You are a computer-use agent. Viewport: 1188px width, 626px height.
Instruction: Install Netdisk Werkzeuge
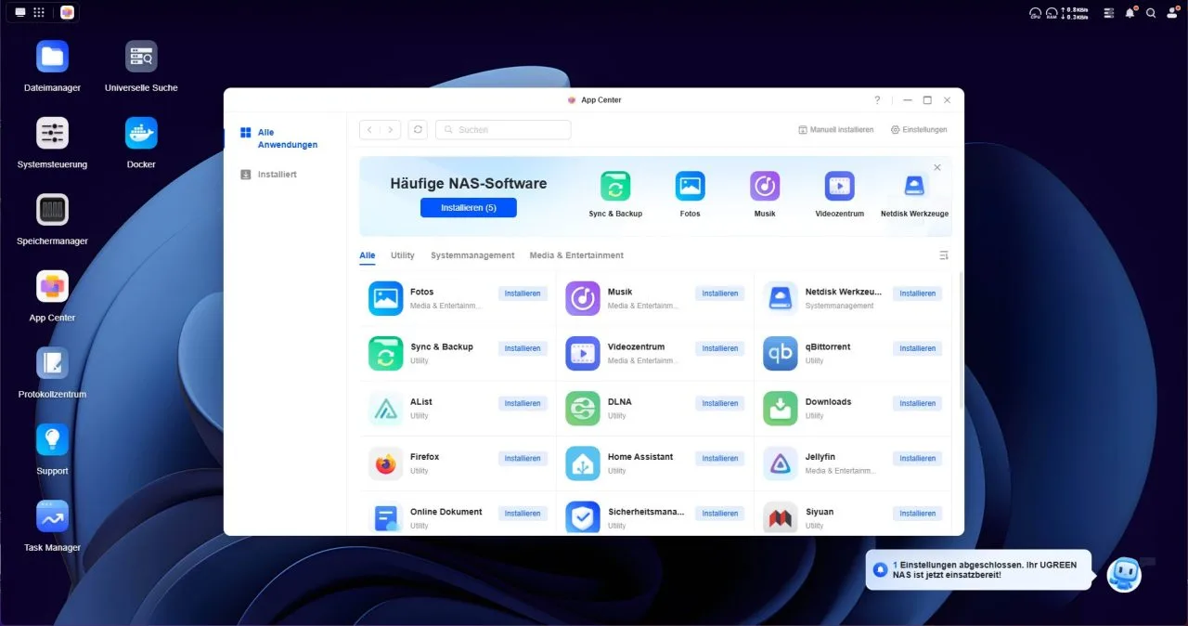pyautogui.click(x=917, y=293)
